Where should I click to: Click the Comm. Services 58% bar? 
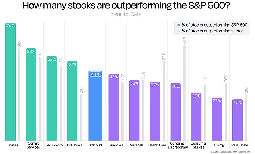pos(31,94)
